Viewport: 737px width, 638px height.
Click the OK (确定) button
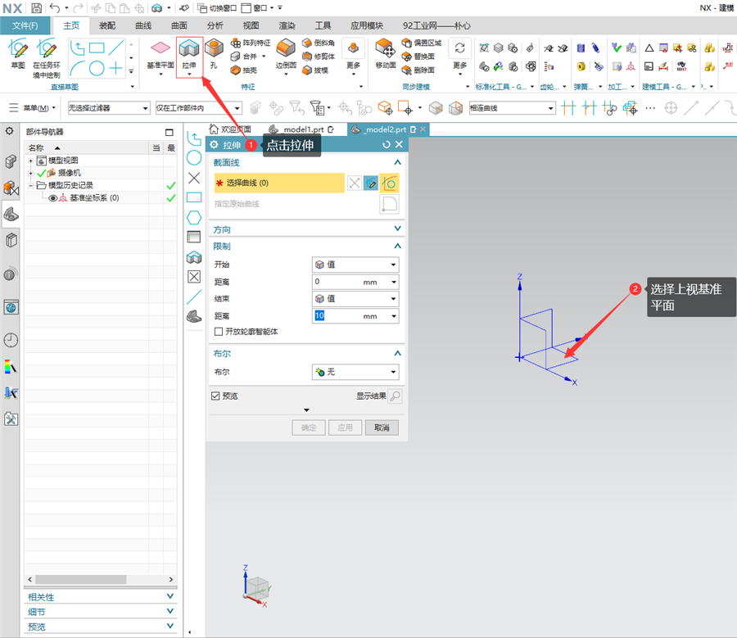(x=309, y=428)
